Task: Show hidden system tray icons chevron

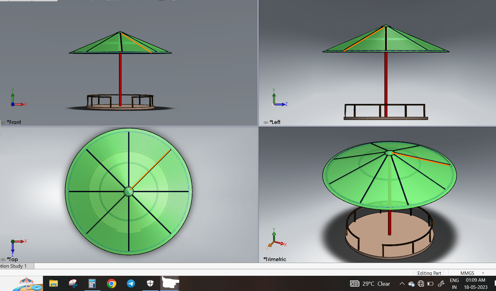Action: pos(402,284)
